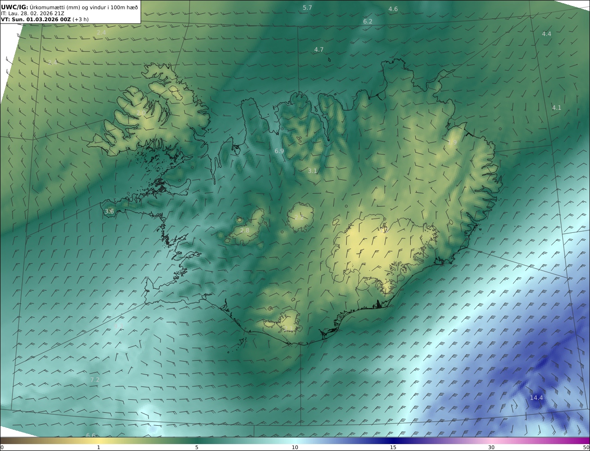Click the 6.6 value near the bottom edge
Image resolution: width=590 pixels, height=451 pixels.
[x=91, y=435]
